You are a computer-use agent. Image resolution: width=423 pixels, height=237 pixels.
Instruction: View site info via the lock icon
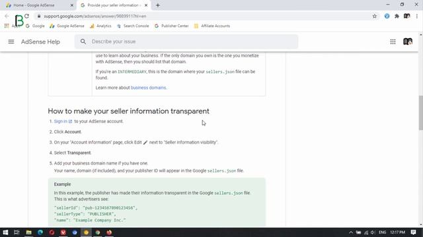point(39,16)
